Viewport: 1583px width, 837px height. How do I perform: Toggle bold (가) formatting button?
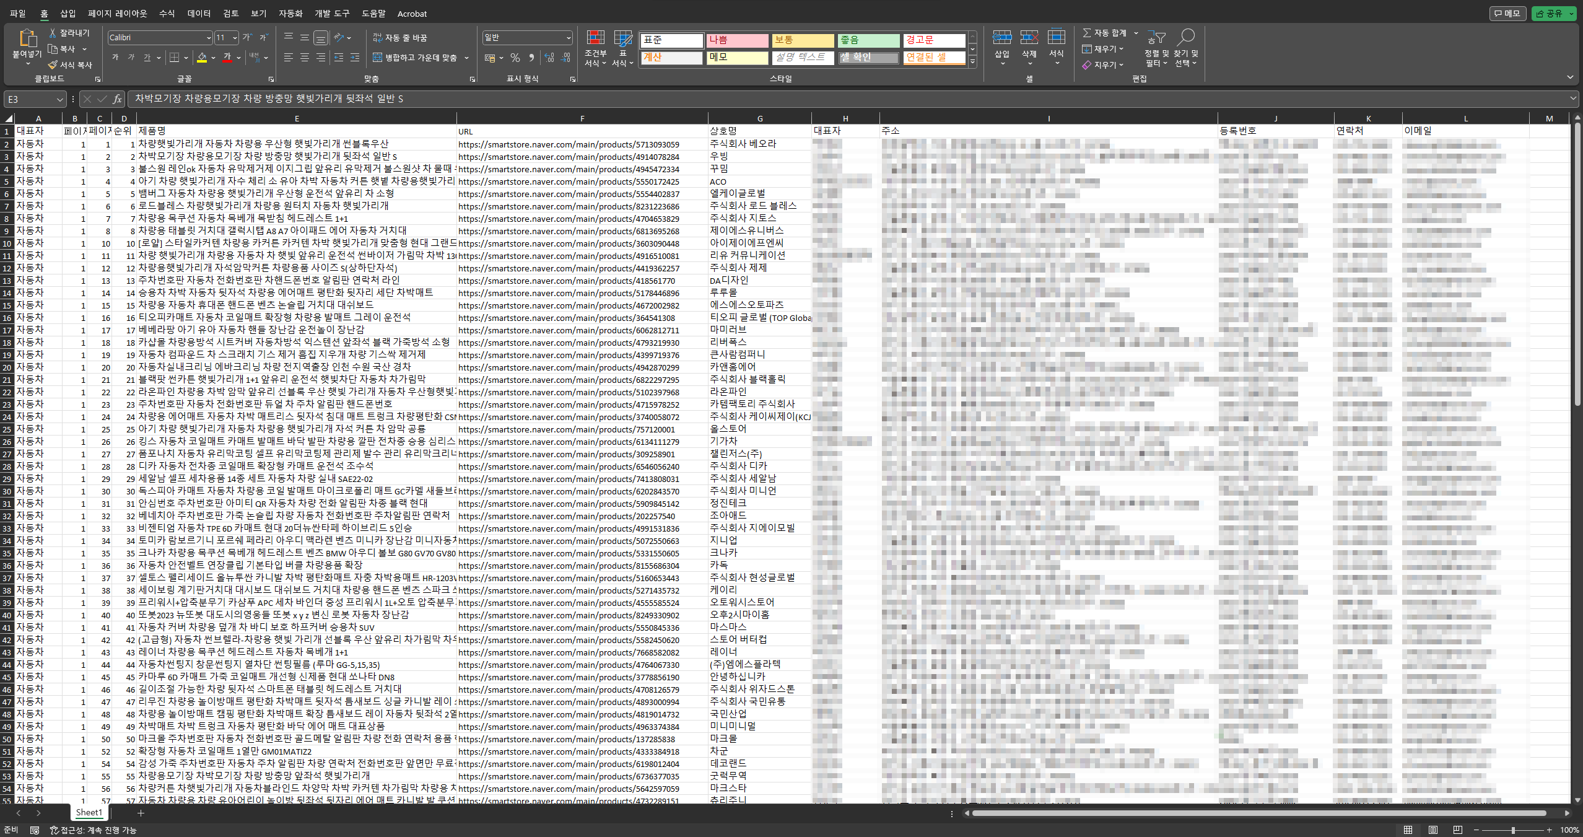pyautogui.click(x=115, y=58)
